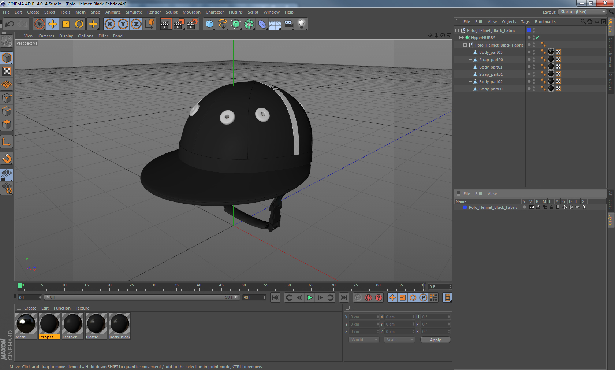Toggle visibility dot of Body_part01
The height and width of the screenshot is (370, 615).
point(529,67)
